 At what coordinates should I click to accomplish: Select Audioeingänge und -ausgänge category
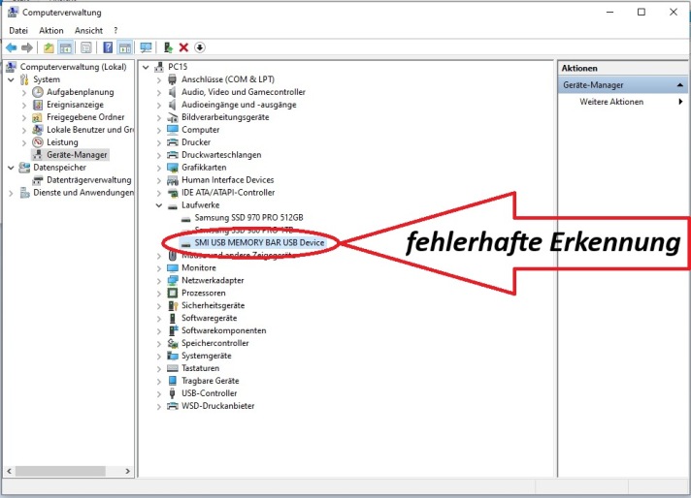[x=239, y=105]
